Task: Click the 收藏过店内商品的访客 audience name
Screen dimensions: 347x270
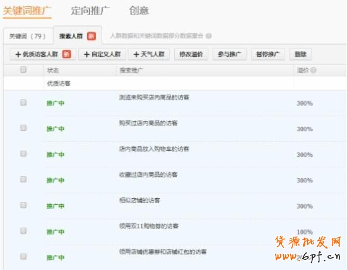Action: [148, 175]
